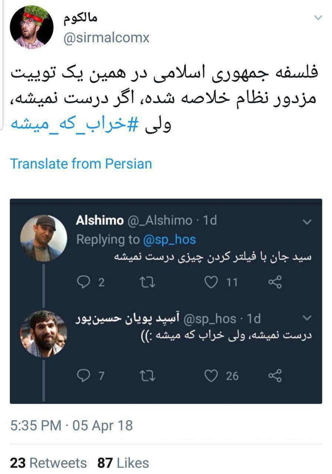Open the @sp_hos mention link
332x474 pixels.
tap(169, 240)
